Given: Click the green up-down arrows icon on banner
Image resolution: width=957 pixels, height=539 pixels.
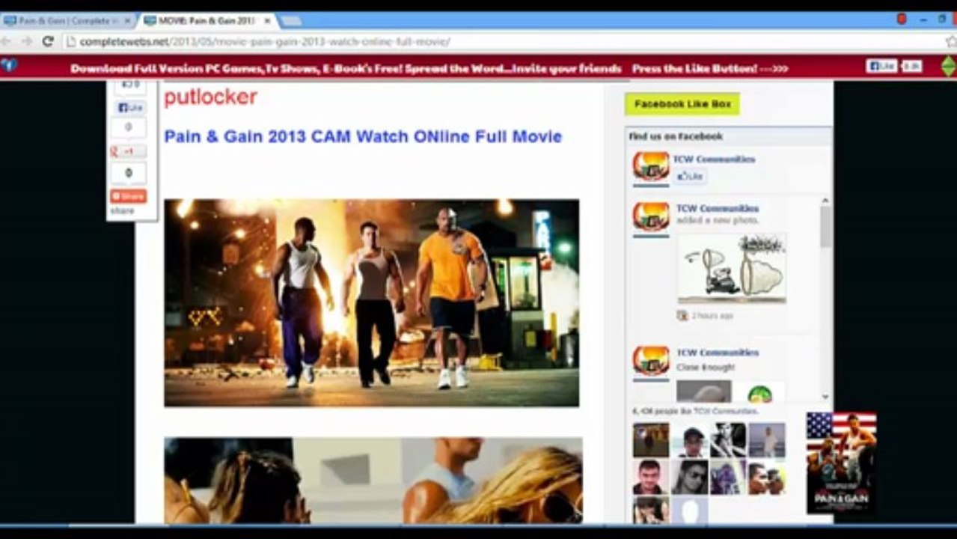Looking at the screenshot, I should point(948,67).
